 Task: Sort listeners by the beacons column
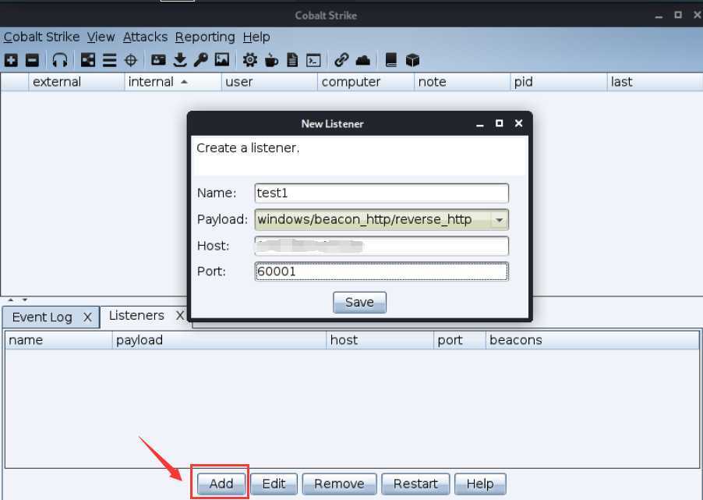pyautogui.click(x=592, y=340)
